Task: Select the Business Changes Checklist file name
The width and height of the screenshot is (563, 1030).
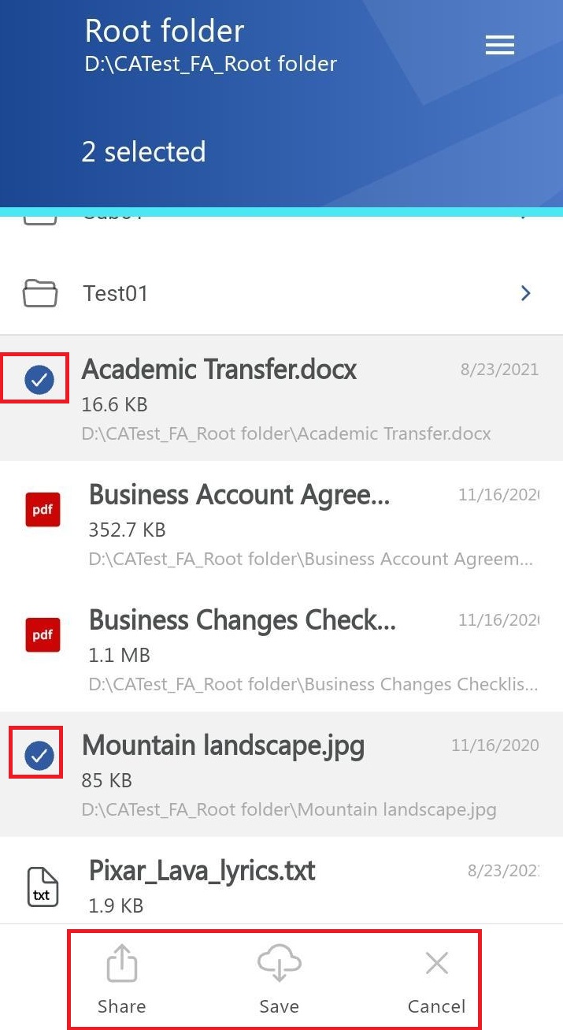Action: tap(243, 620)
